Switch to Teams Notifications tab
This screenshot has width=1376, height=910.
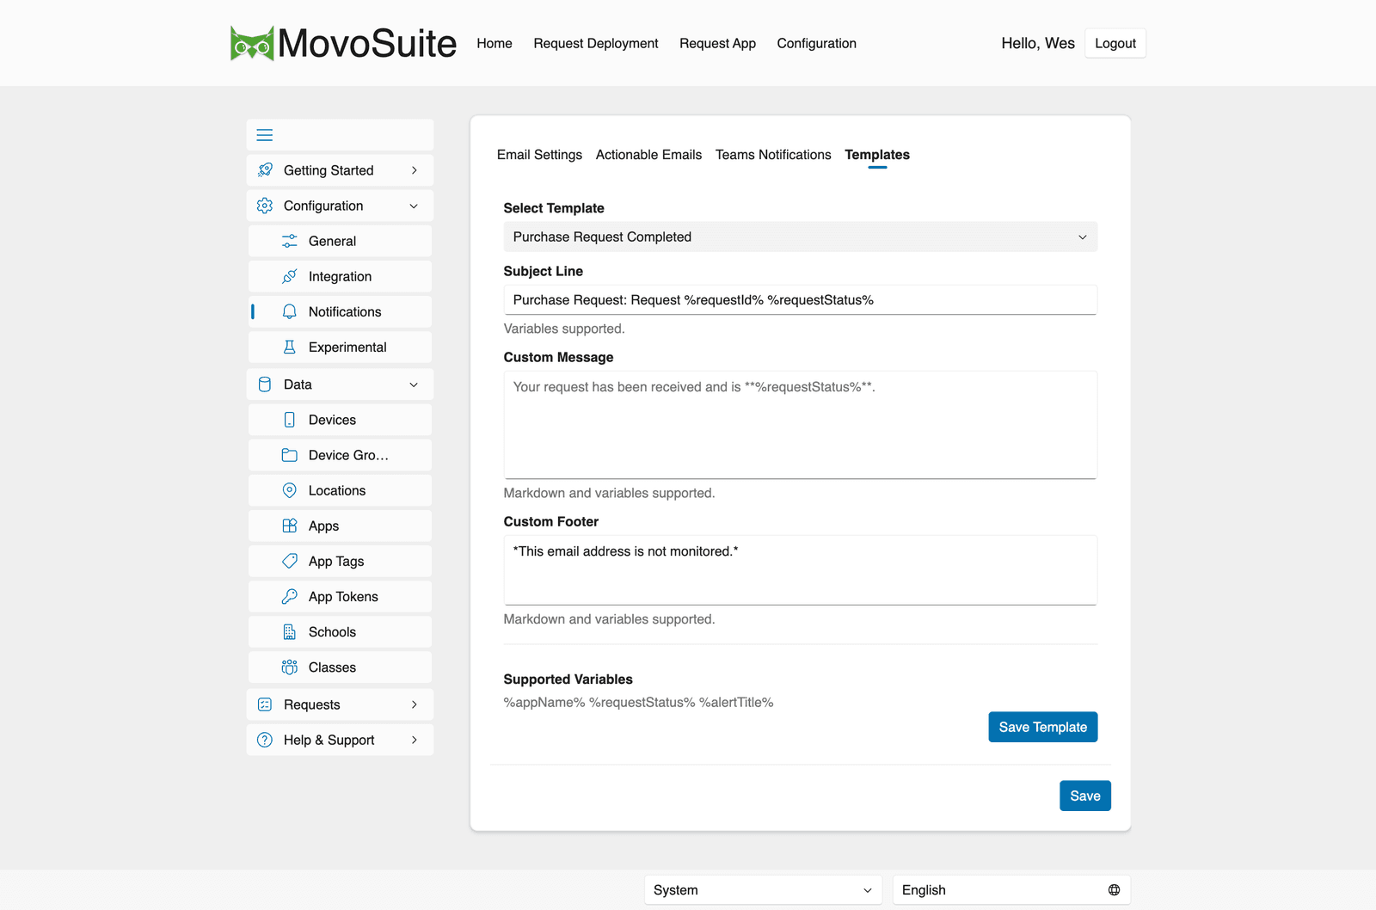pos(773,155)
